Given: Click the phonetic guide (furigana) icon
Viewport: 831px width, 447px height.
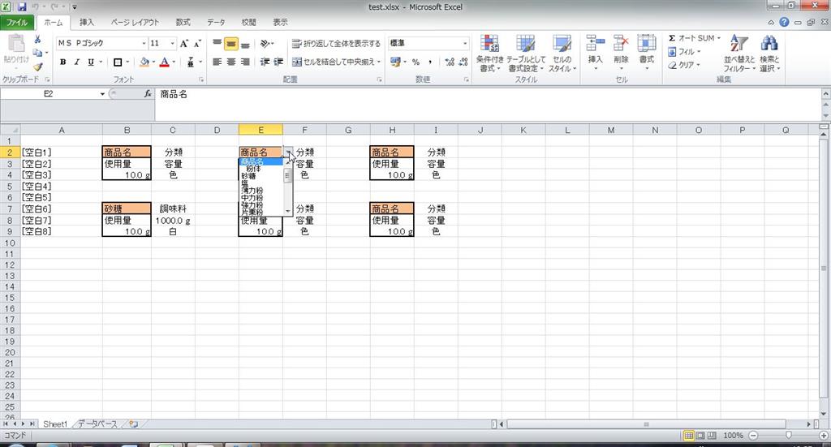Looking at the screenshot, I should [x=190, y=62].
